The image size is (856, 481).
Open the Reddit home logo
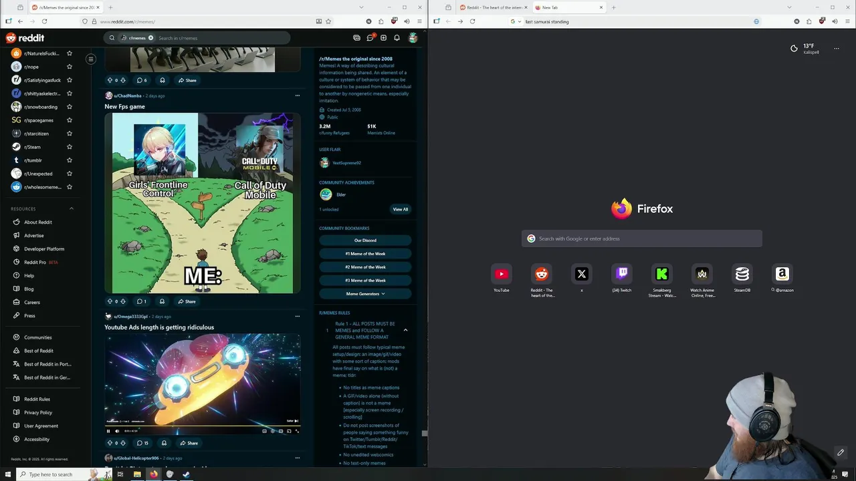(x=25, y=38)
